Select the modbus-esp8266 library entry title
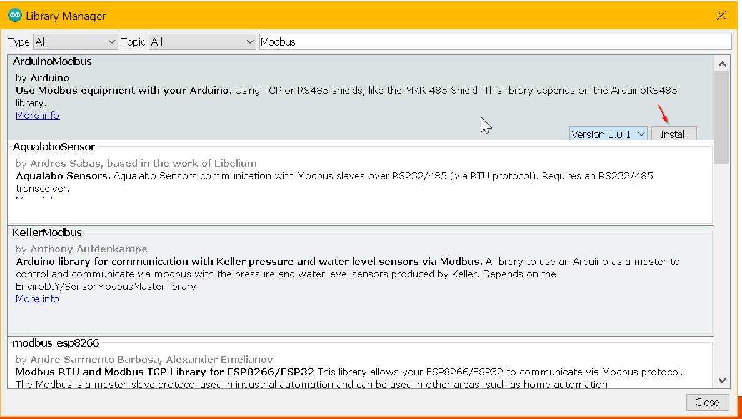 click(x=56, y=343)
